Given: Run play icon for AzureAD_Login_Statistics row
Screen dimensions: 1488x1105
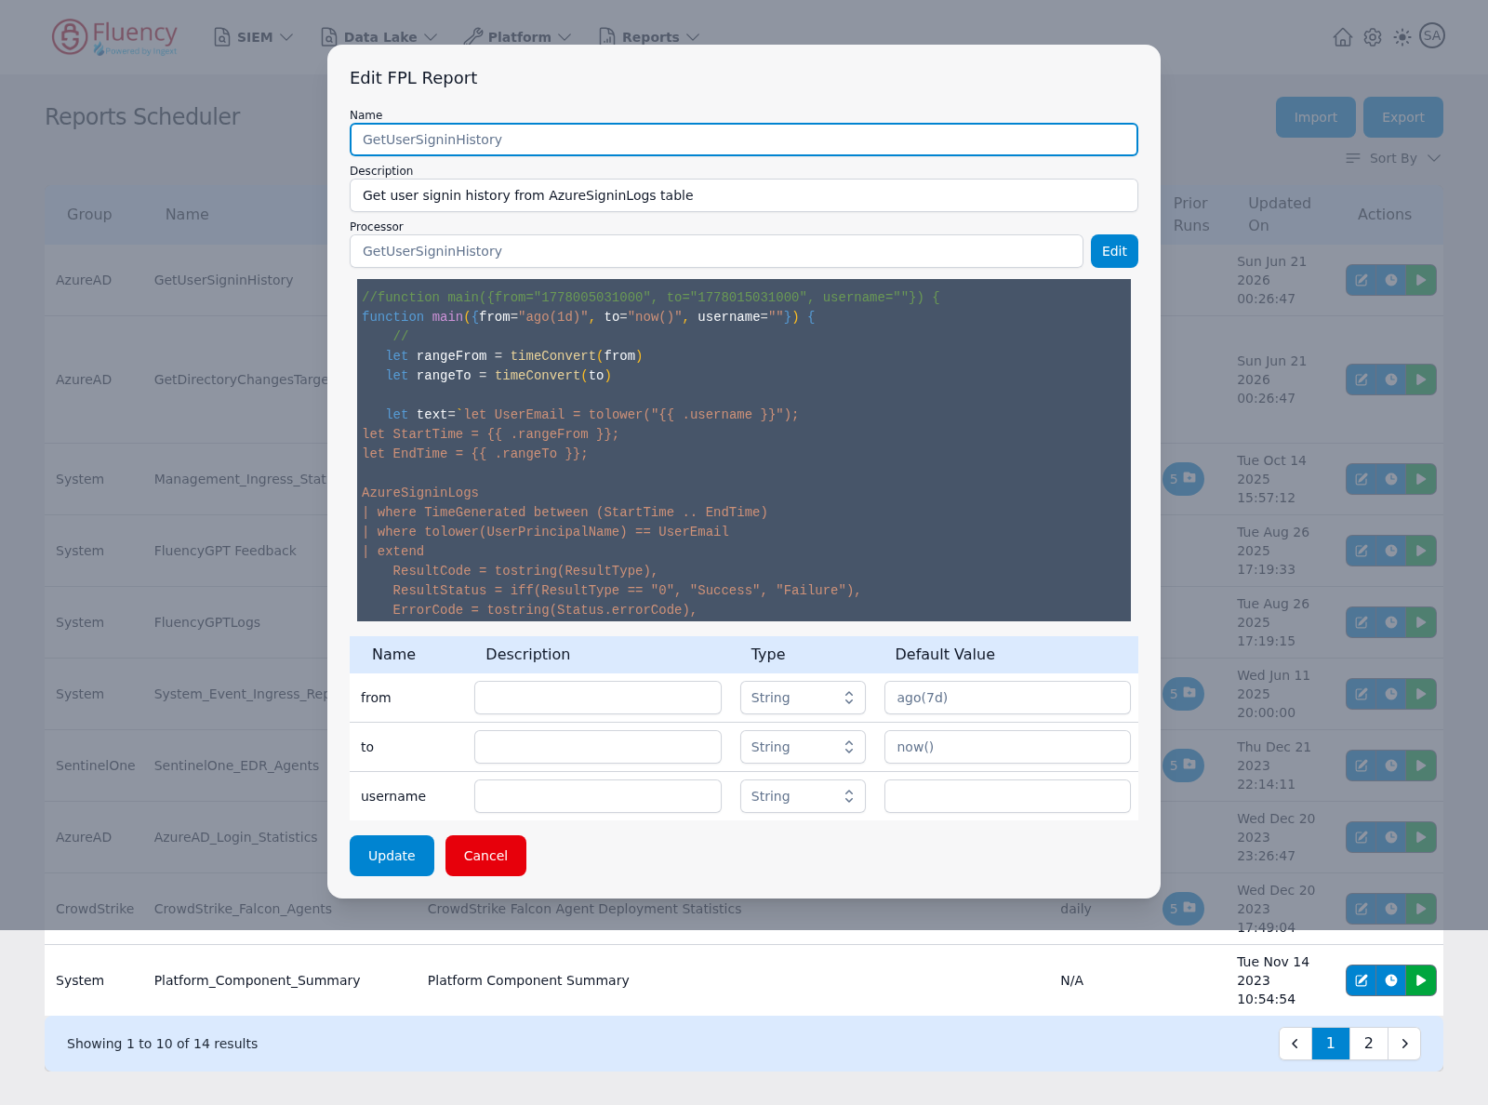Looking at the screenshot, I should pos(1421,837).
